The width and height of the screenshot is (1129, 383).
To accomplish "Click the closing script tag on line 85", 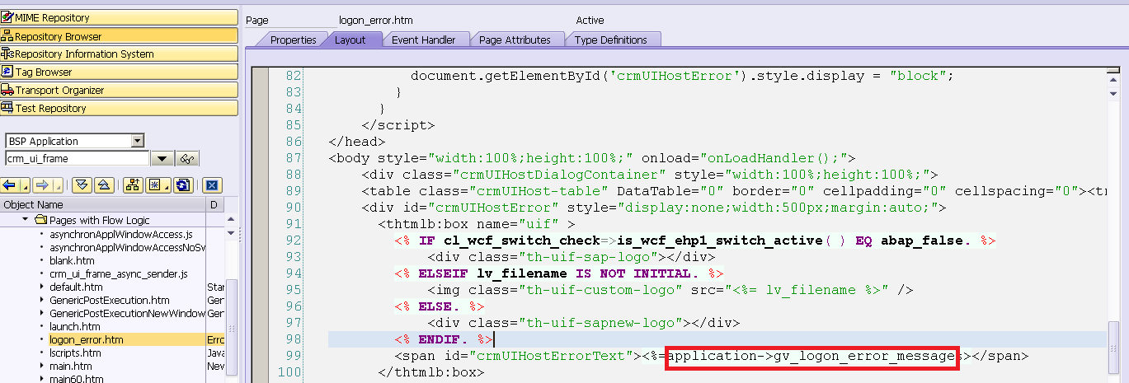I will pos(398,124).
